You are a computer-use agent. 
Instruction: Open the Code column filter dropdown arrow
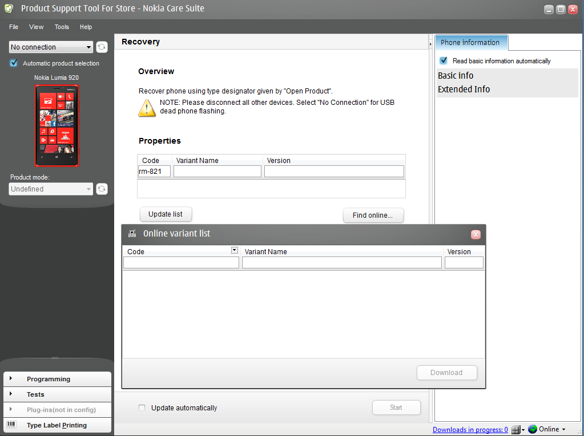[x=234, y=250]
